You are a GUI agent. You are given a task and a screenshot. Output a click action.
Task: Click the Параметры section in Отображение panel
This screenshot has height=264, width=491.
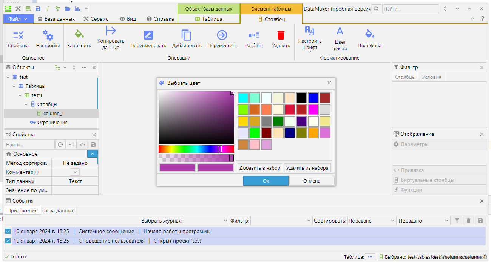click(x=439, y=144)
